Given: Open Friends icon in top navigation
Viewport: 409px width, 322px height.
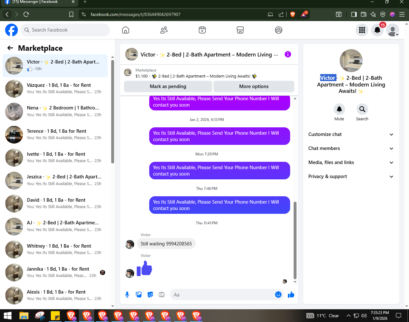Looking at the screenshot, I should click(x=164, y=30).
